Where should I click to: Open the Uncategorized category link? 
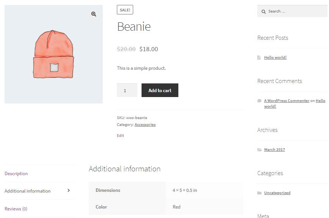pos(277,193)
